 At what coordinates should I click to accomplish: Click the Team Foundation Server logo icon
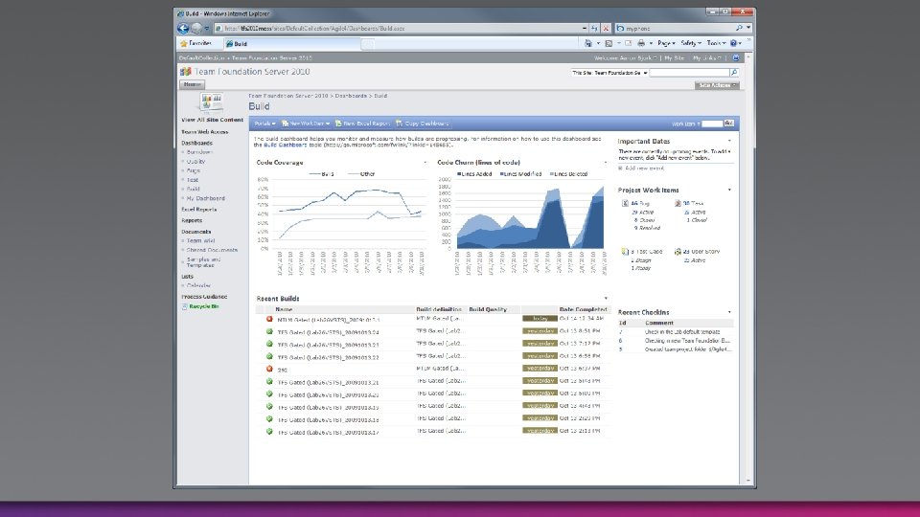[185, 72]
